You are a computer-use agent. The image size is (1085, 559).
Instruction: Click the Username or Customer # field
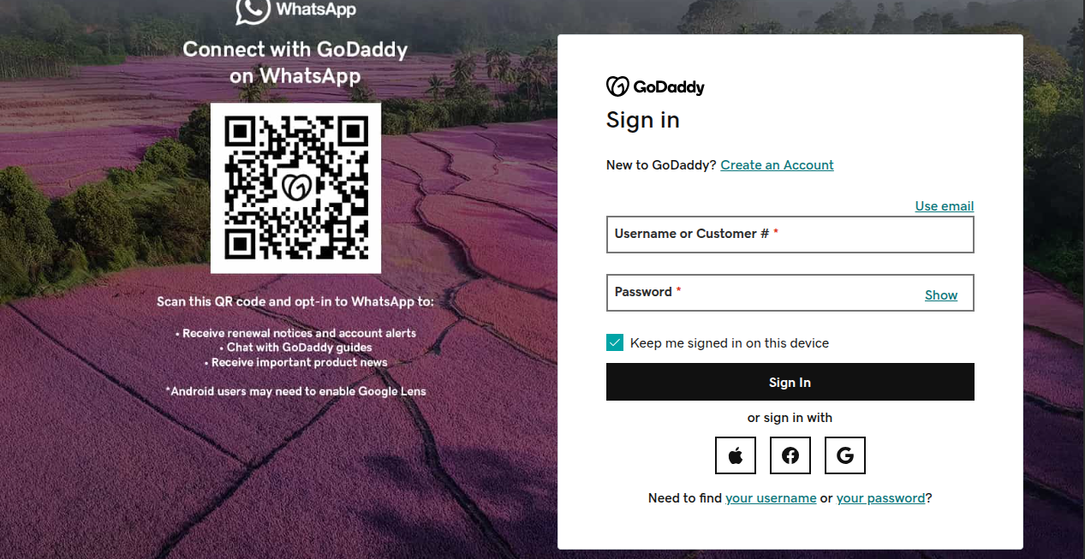[x=790, y=234]
